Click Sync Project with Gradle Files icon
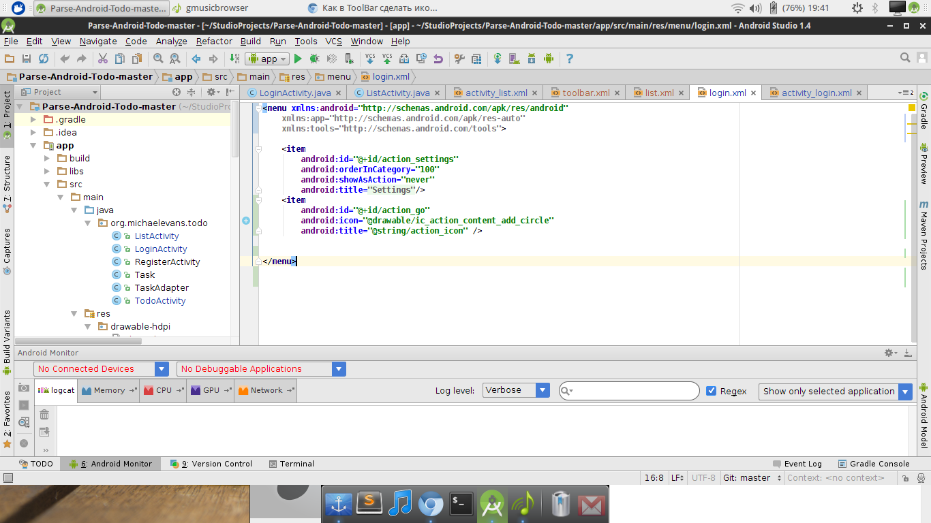The width and height of the screenshot is (931, 523). (498, 59)
